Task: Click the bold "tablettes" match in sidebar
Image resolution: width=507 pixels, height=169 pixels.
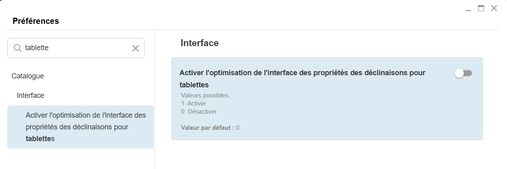Action: [38, 139]
